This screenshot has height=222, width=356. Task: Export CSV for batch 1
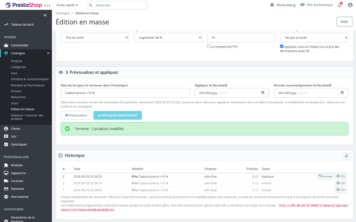click(341, 190)
